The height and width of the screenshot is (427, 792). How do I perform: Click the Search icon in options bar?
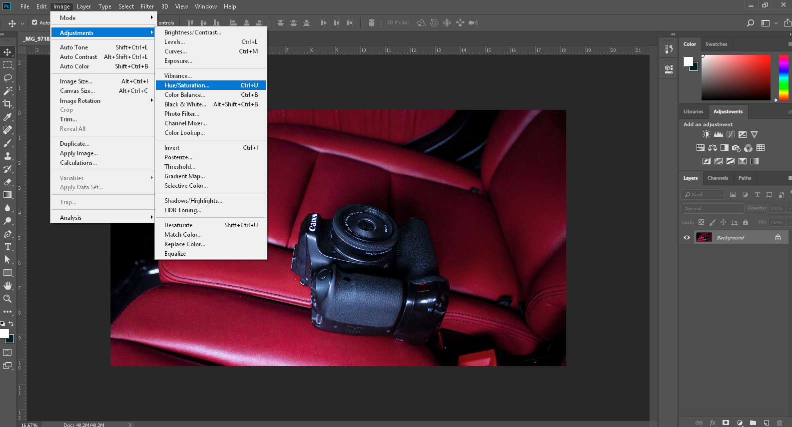point(750,23)
